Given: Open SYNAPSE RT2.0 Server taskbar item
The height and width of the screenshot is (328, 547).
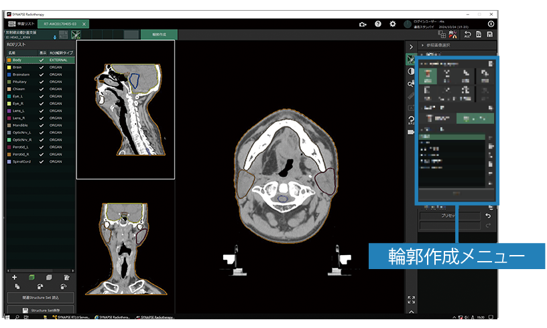Looking at the screenshot, I should [71, 317].
